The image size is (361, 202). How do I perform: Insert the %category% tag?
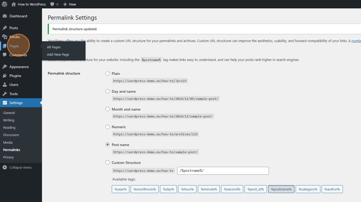click(308, 189)
